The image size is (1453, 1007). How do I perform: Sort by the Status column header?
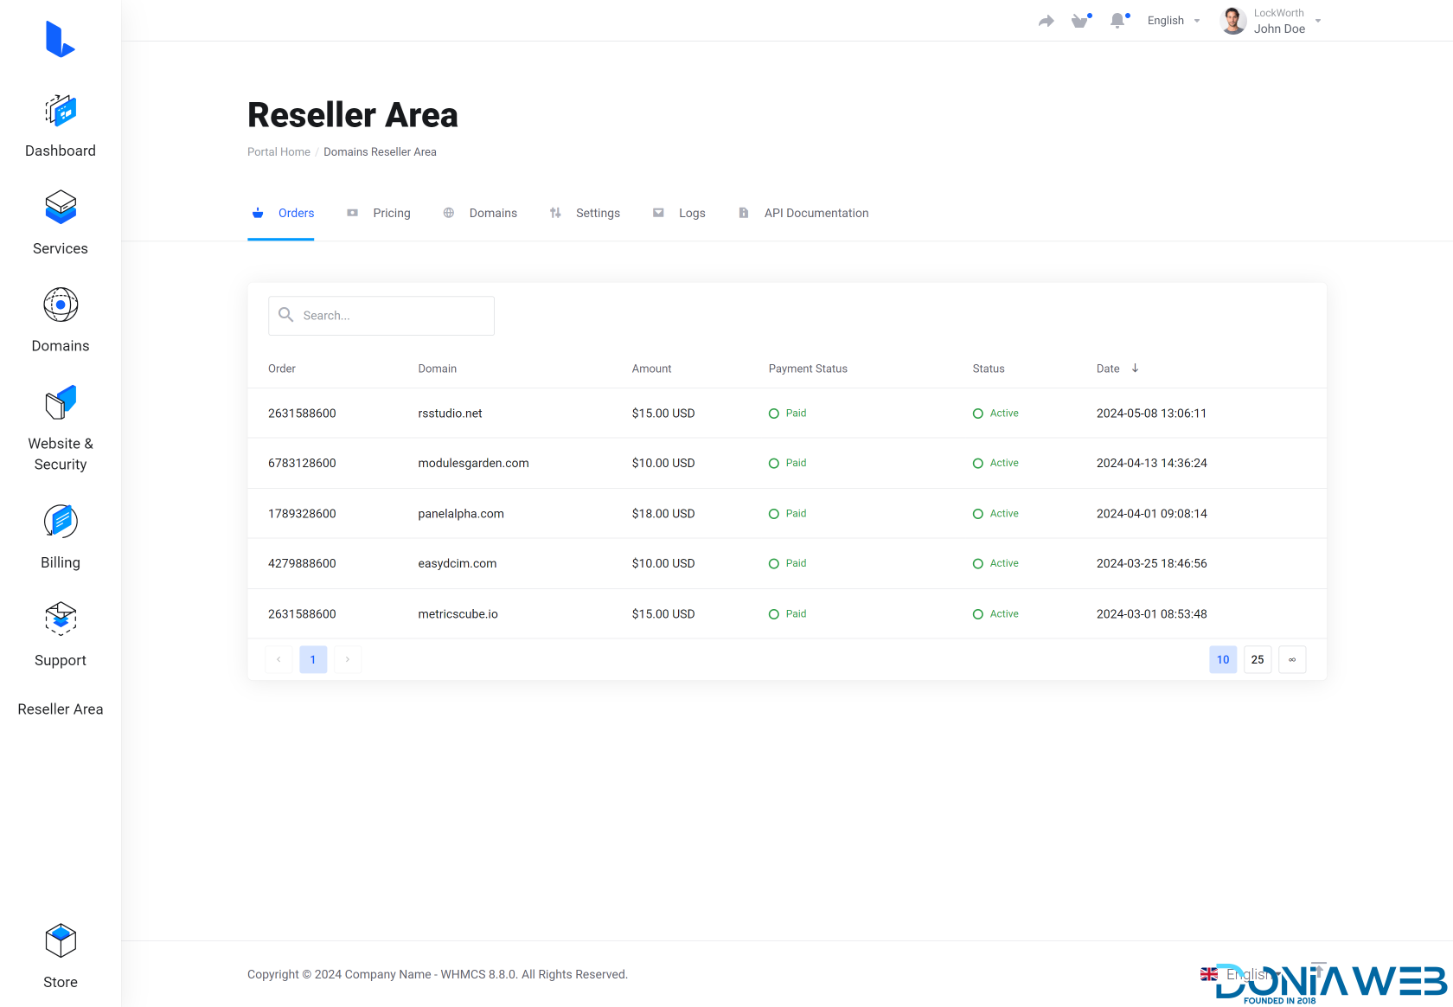pyautogui.click(x=989, y=369)
